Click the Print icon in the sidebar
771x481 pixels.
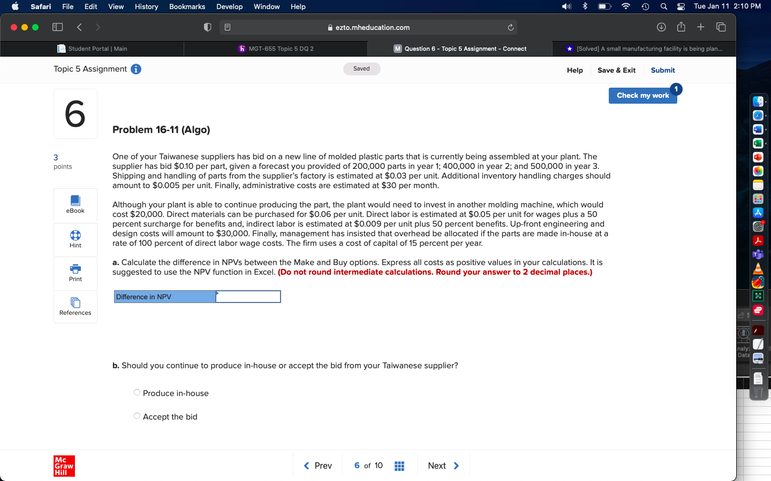point(75,273)
